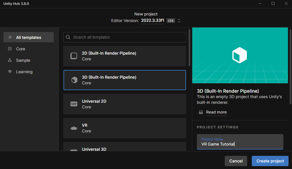Click the 2D template square icon
Image resolution: width=292 pixels, height=169 pixels.
click(x=74, y=56)
